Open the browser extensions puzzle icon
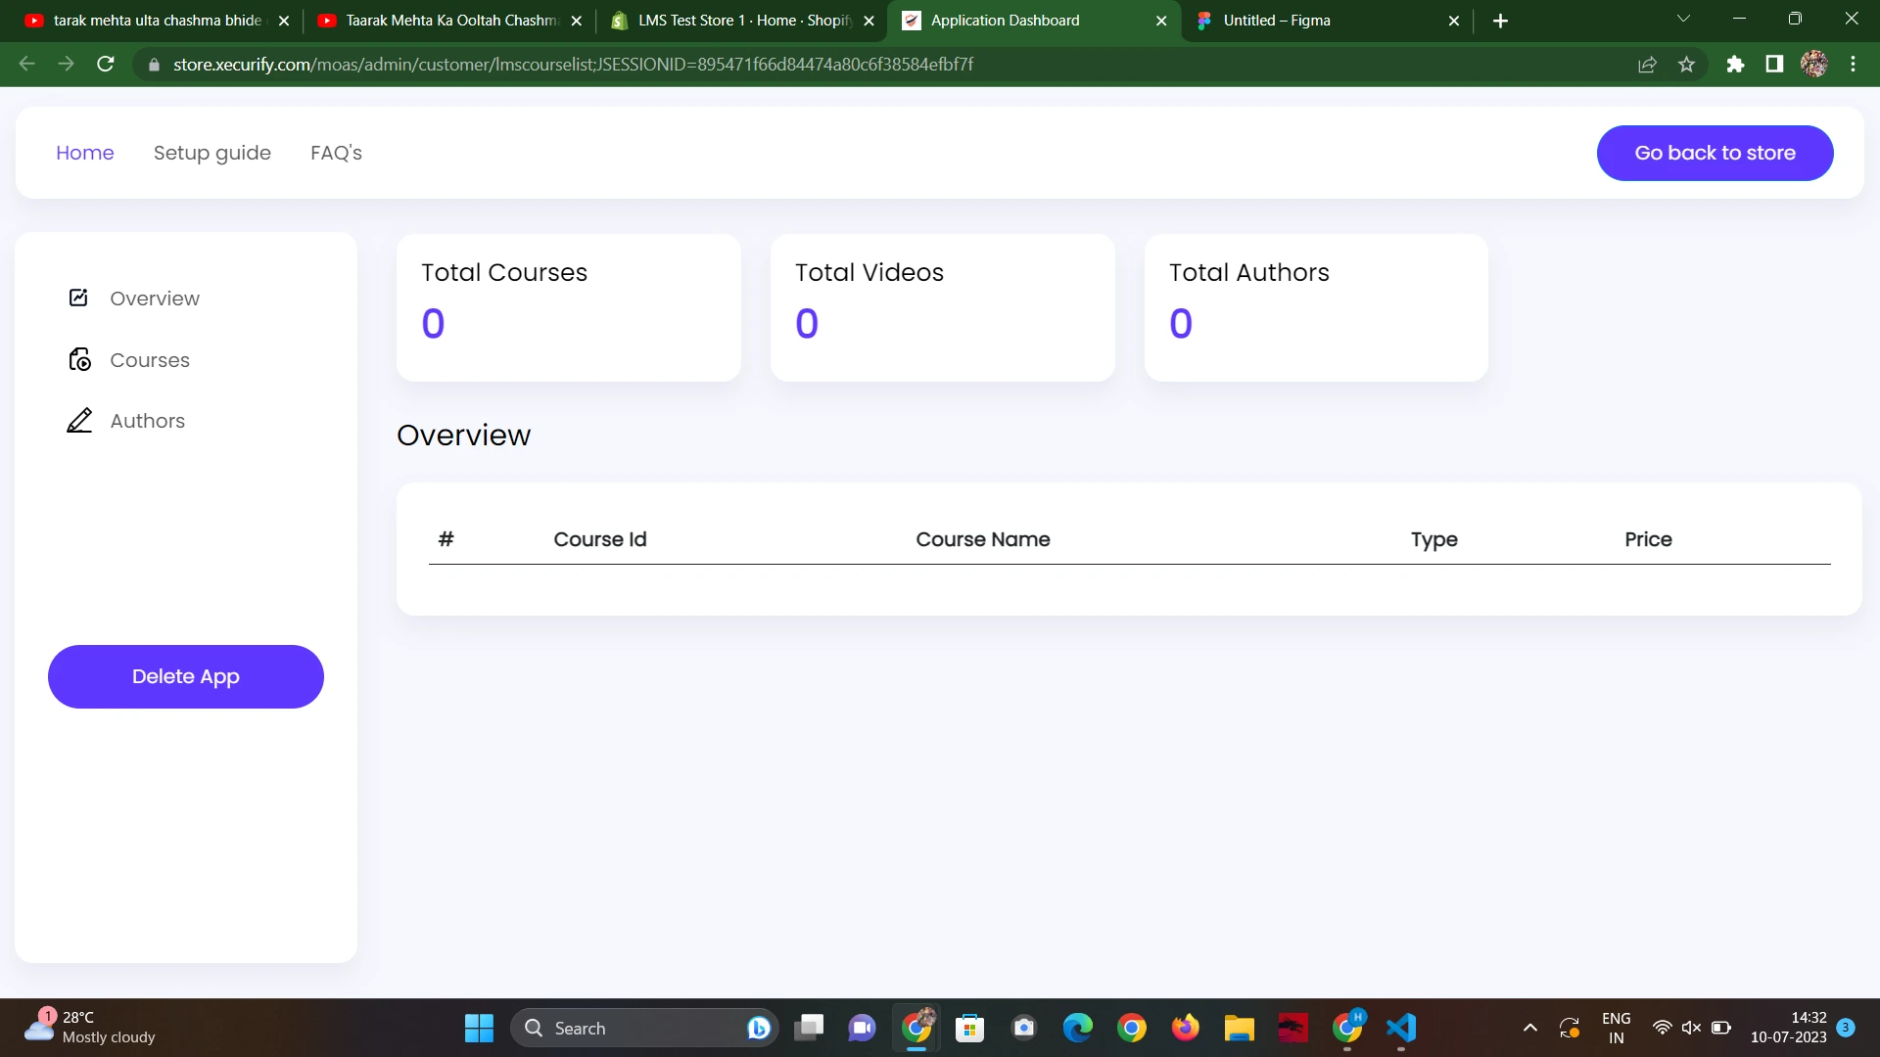The image size is (1880, 1057). tap(1735, 65)
